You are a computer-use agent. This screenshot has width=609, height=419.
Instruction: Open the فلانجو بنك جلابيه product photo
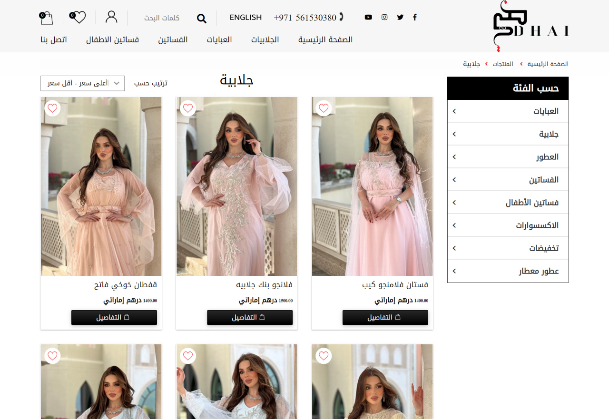point(236,186)
